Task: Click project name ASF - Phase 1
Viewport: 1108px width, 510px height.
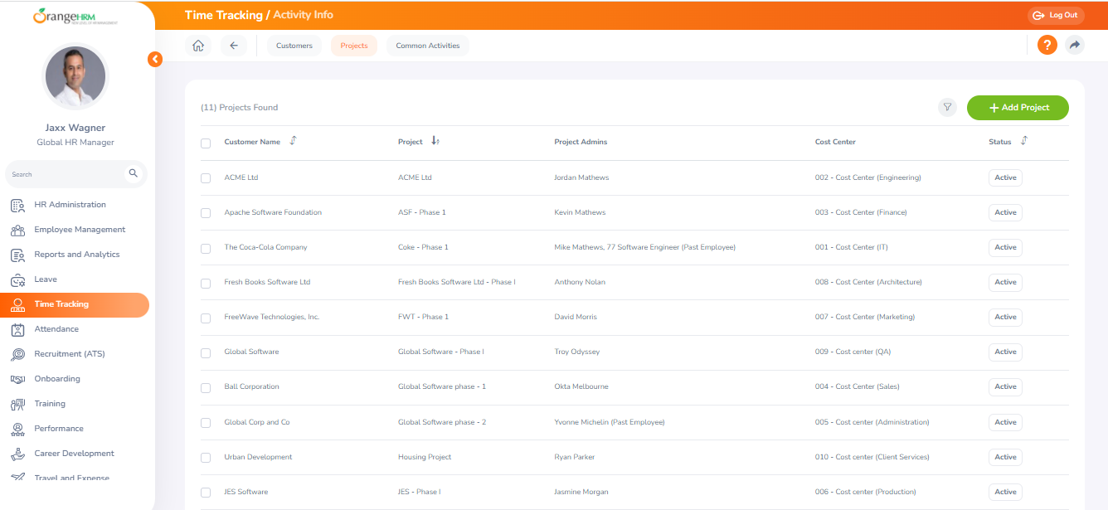Action: click(x=422, y=212)
